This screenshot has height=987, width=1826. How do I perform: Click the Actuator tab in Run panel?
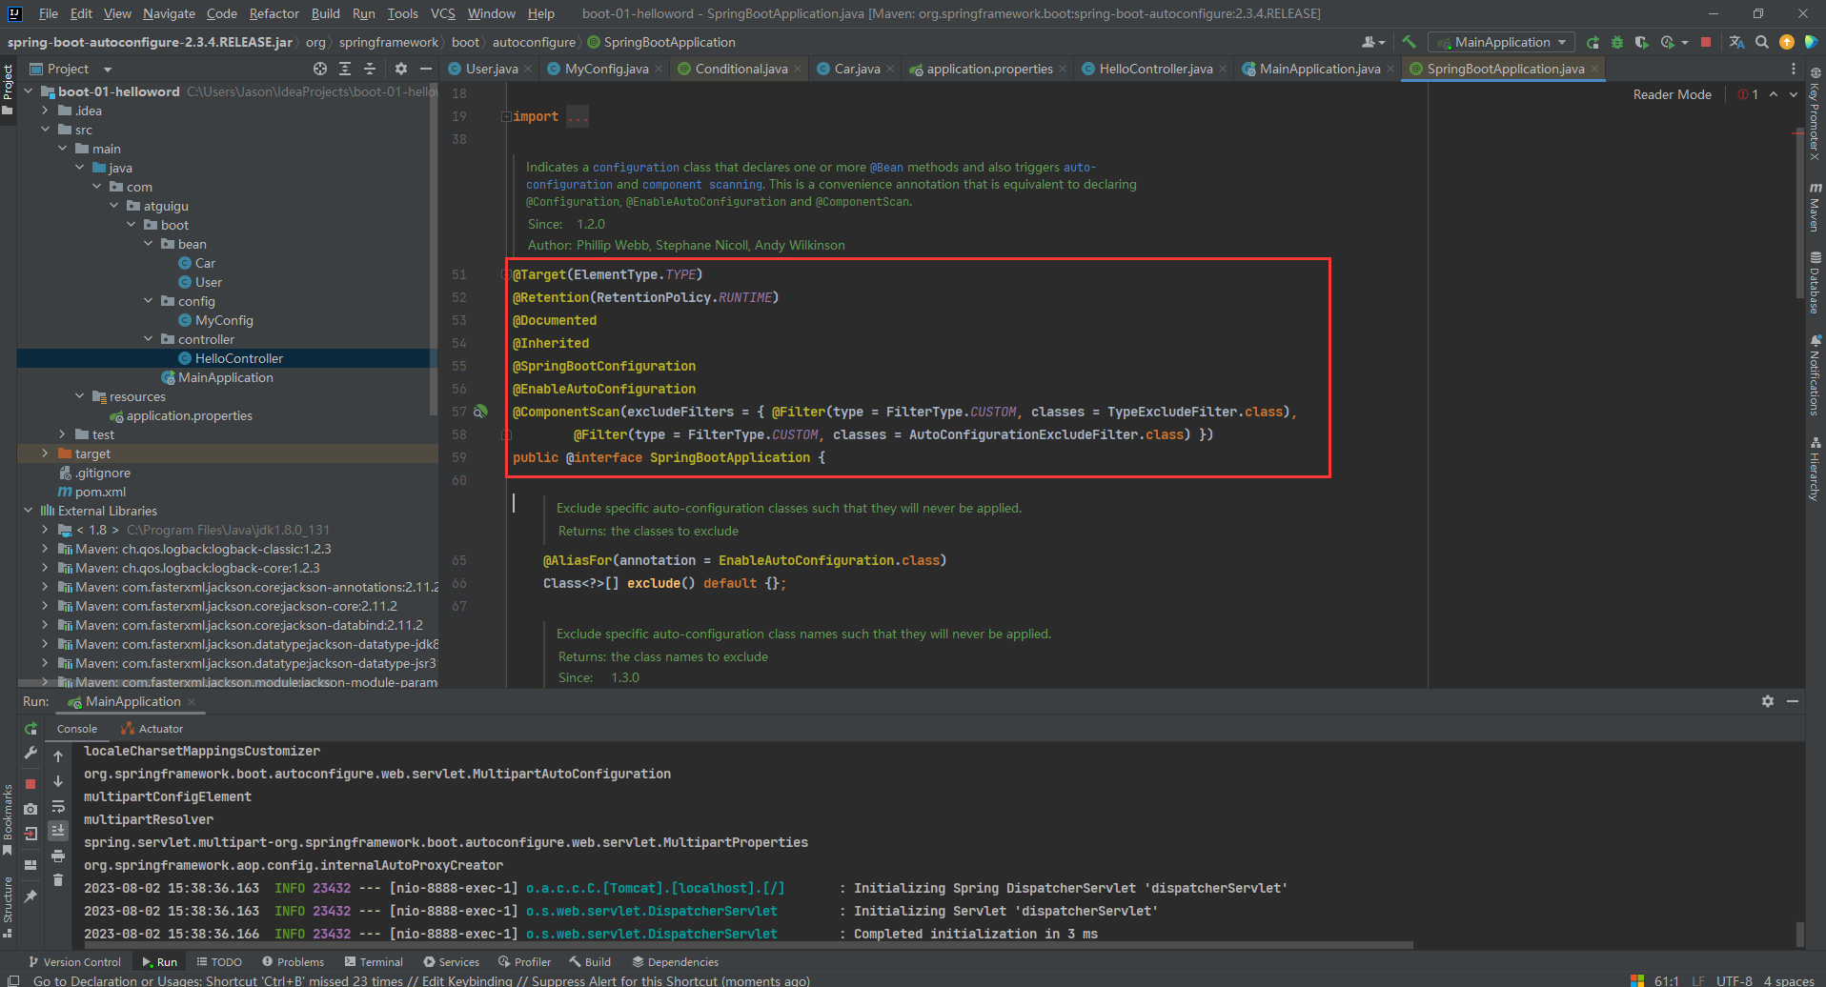[x=160, y=729]
